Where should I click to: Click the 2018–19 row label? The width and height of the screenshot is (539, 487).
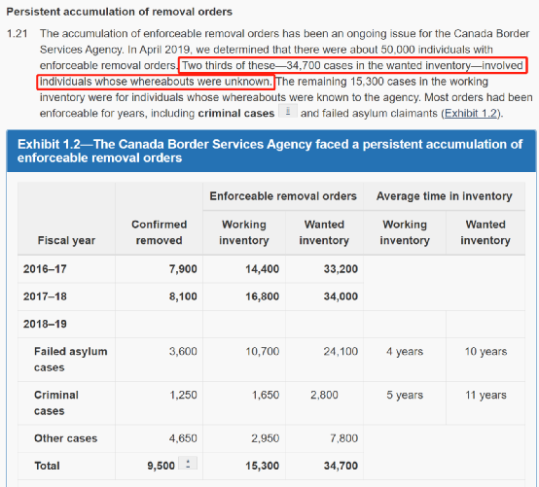[45, 324]
